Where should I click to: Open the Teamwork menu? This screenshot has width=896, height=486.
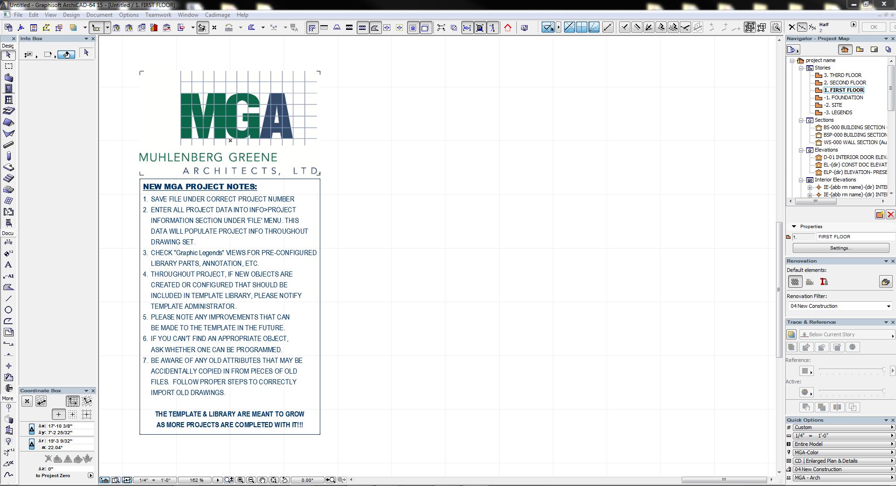point(158,15)
